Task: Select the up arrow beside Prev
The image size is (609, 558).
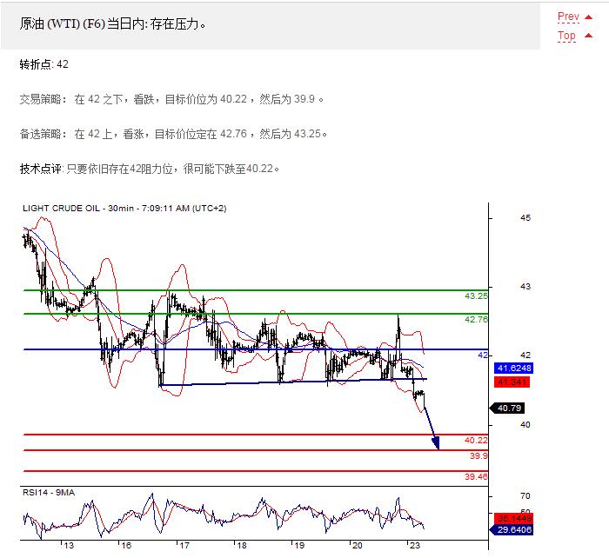Action: (589, 17)
